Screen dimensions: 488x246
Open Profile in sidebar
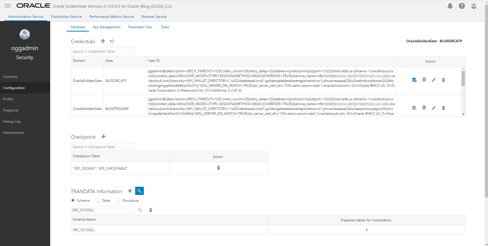25,99
